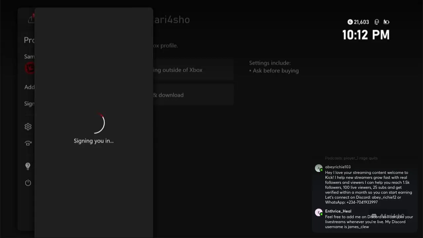Click Enthrice_Heal username in chat

pyautogui.click(x=338, y=211)
